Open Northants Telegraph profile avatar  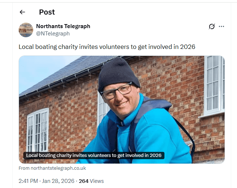click(x=26, y=30)
